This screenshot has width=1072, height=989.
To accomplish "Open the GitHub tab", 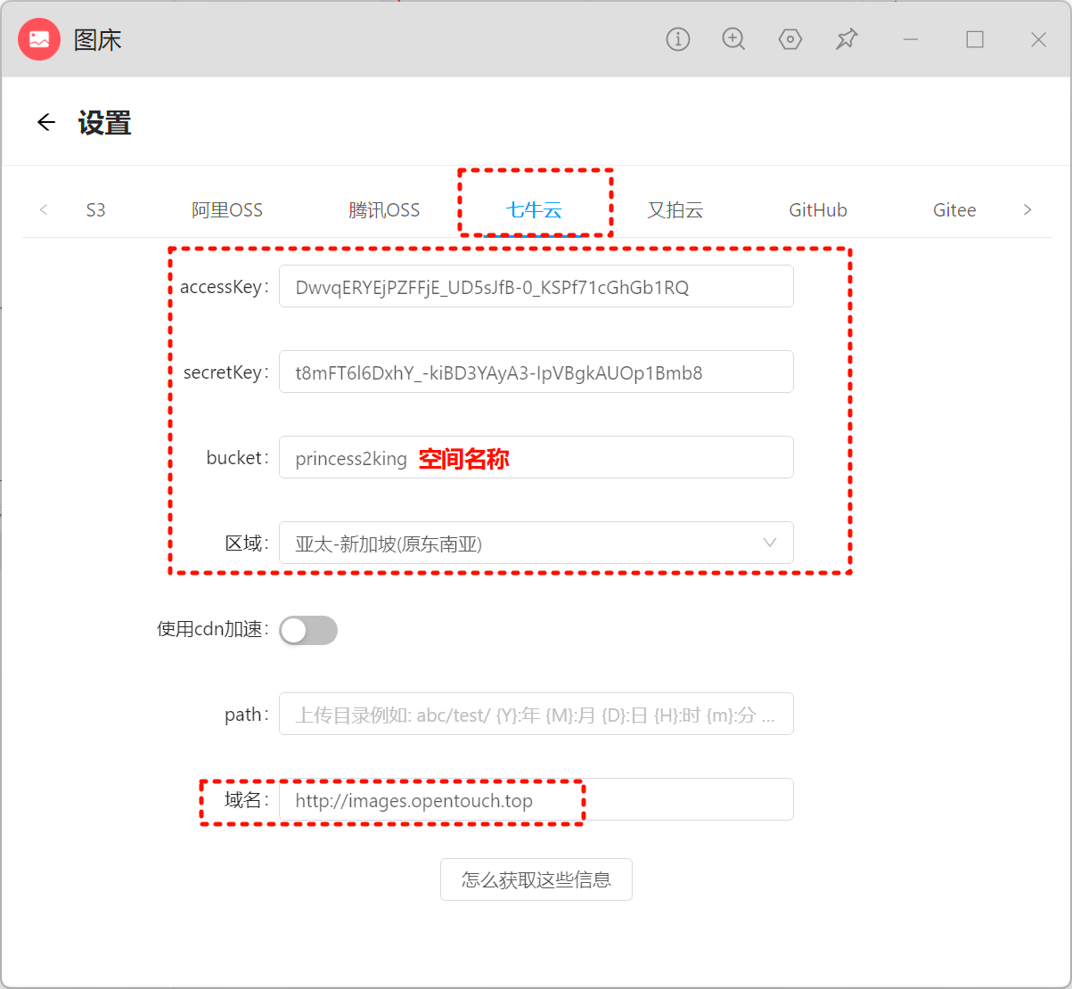I will point(818,210).
